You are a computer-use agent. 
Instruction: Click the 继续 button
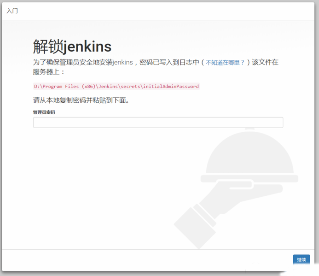tap(302, 260)
